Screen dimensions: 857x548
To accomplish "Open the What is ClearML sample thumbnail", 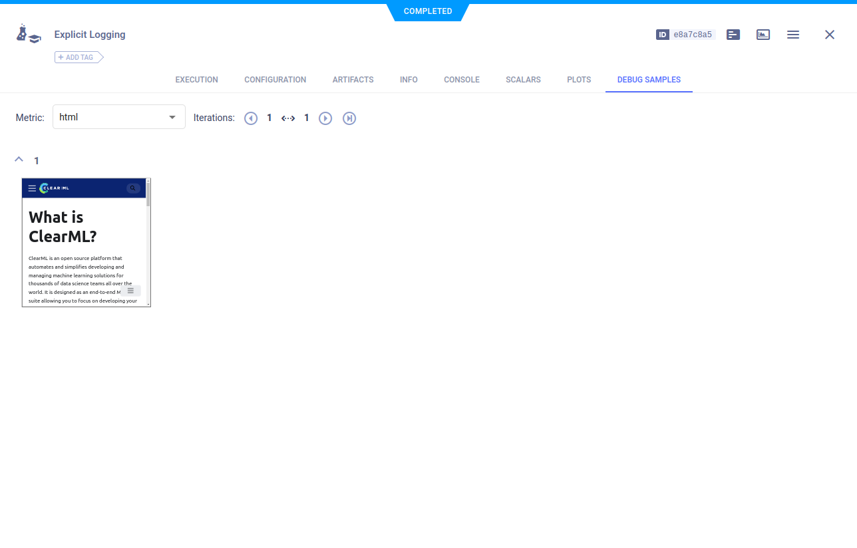I will pos(86,242).
